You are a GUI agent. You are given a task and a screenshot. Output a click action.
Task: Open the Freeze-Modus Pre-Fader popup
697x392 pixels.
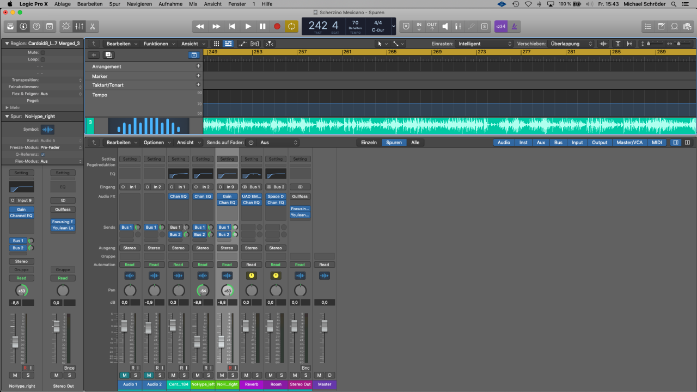(x=60, y=148)
